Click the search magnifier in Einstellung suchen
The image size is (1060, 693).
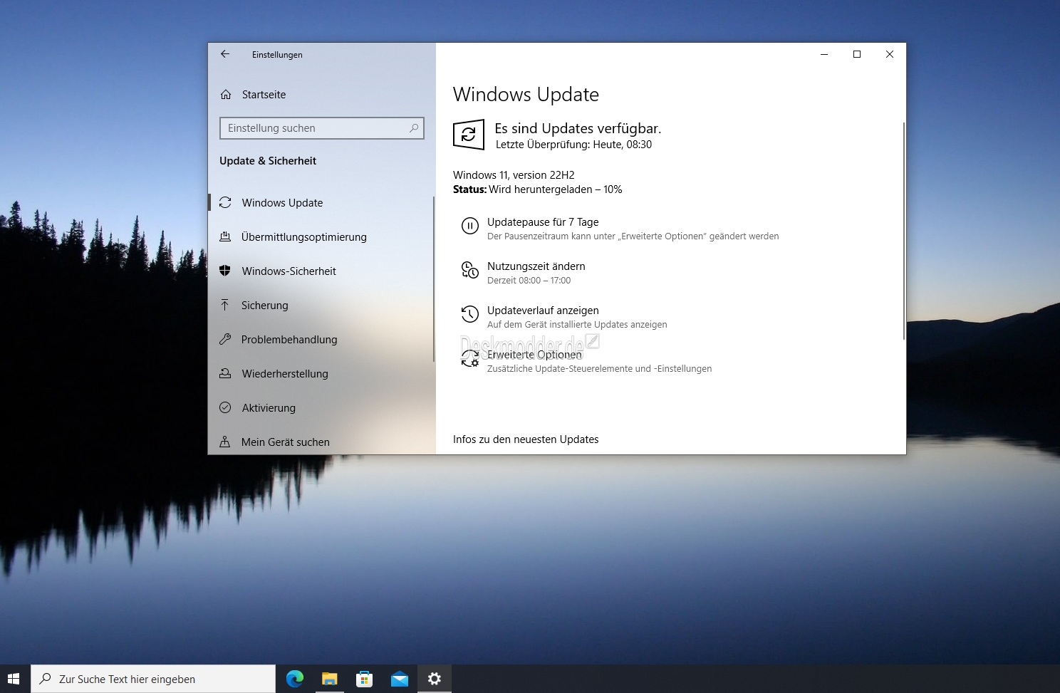click(x=414, y=128)
